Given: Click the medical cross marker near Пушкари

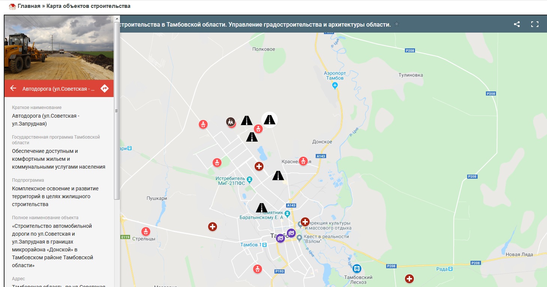Looking at the screenshot, I should pos(213,227).
